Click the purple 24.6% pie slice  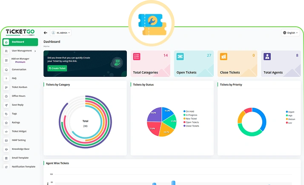(155, 115)
